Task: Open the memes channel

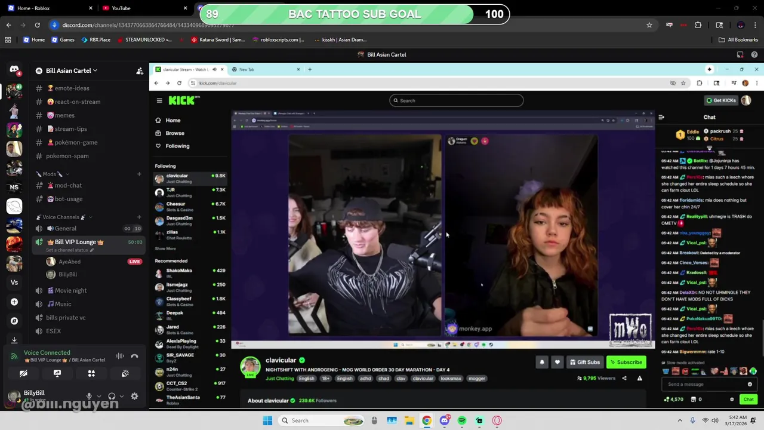Action: (88, 115)
